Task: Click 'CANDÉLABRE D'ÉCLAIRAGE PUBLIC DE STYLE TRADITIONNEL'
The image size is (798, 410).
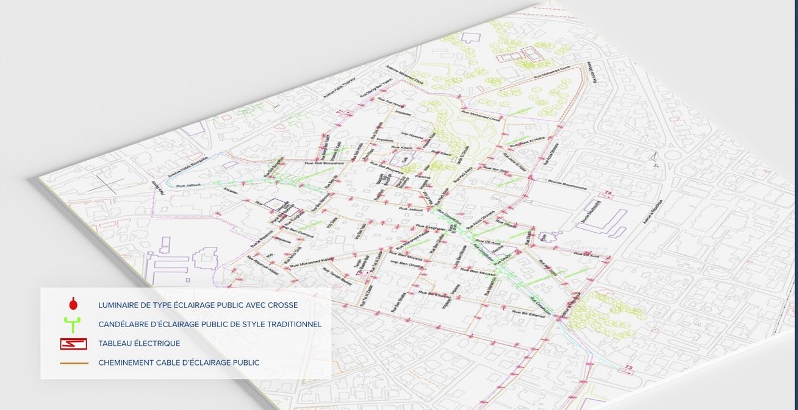Action: click(x=210, y=324)
